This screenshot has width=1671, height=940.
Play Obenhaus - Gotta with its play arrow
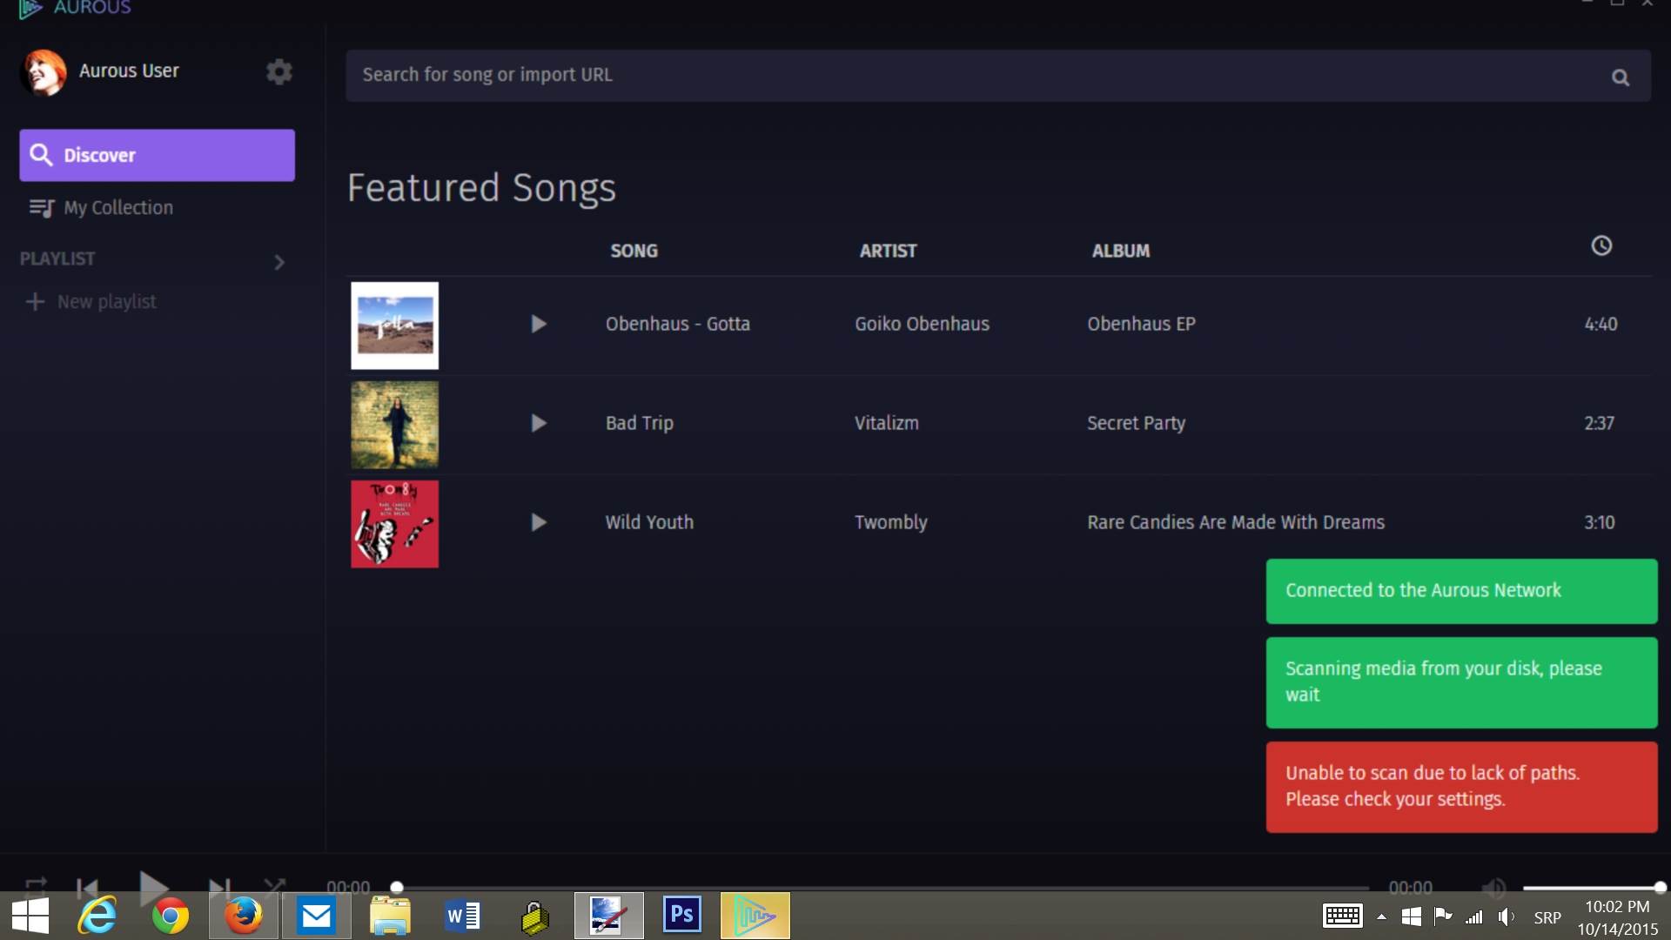coord(539,325)
